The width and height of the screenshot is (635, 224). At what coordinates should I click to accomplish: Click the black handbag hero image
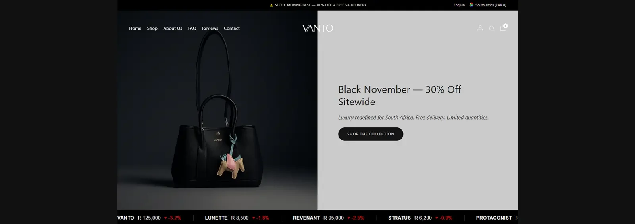coord(217,110)
